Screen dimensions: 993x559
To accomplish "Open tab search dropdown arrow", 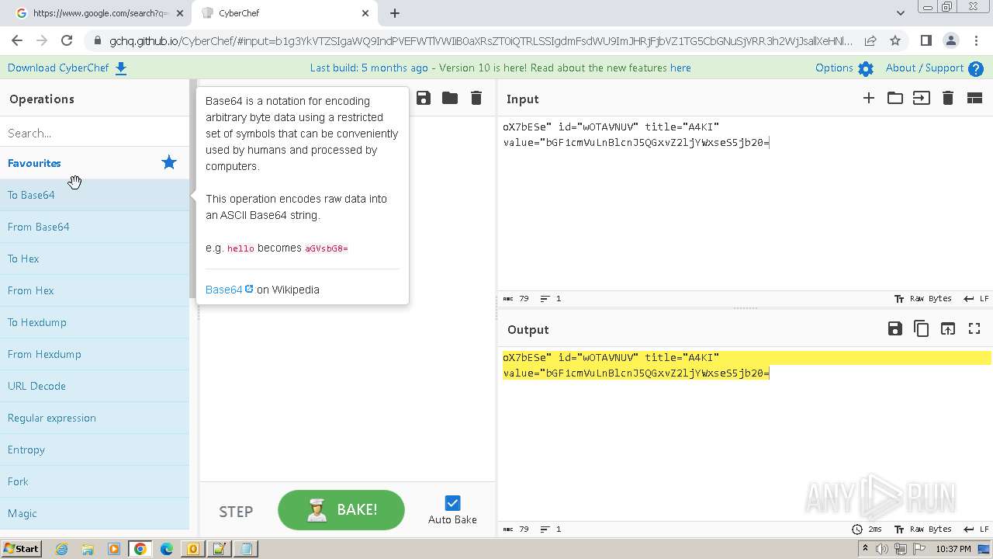I will 900,13.
